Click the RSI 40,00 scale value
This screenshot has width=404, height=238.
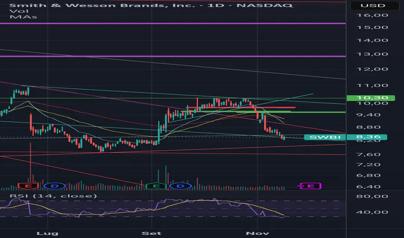coord(372,212)
